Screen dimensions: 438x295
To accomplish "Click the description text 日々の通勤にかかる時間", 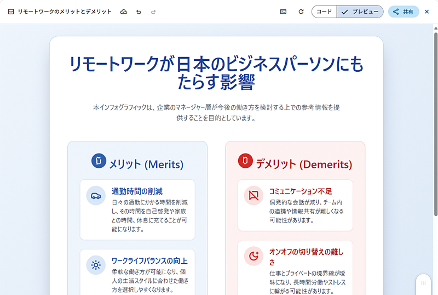I will 149,216.
